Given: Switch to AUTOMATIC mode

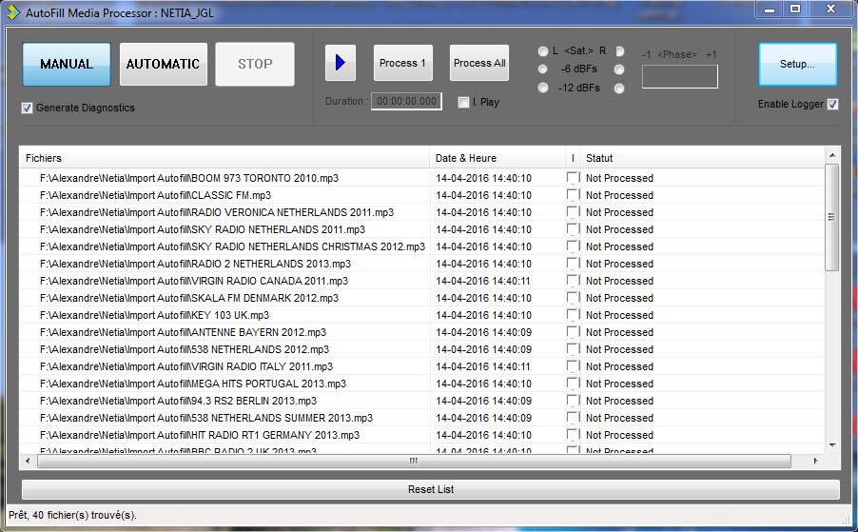Looking at the screenshot, I should click(x=163, y=65).
